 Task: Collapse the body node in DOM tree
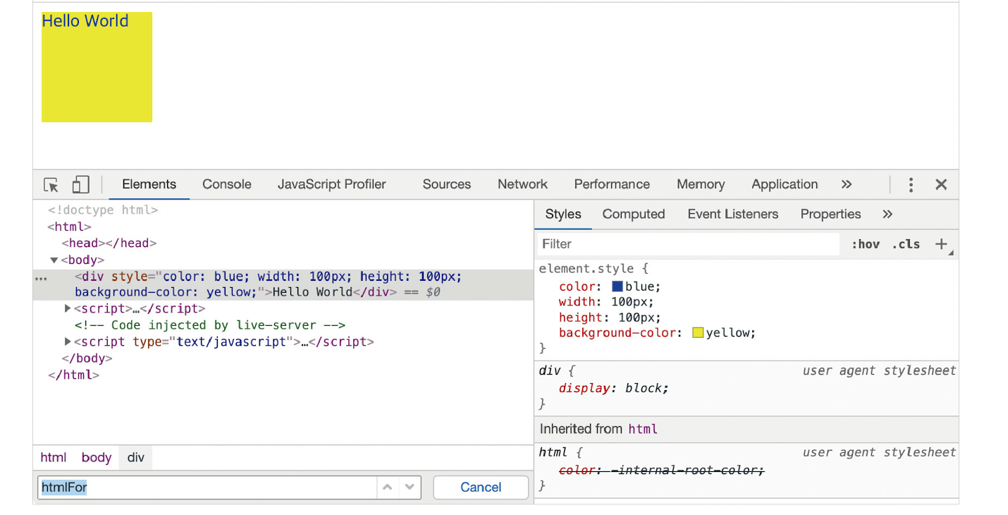point(54,260)
